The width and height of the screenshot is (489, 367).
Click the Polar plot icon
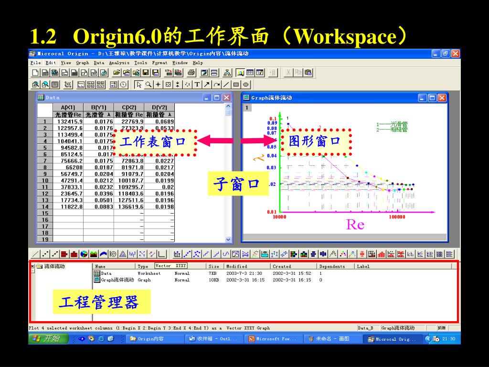click(113, 254)
